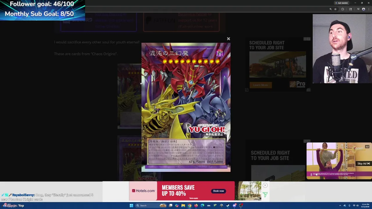Open the volume icon in system tray

pyautogui.click(x=357, y=206)
